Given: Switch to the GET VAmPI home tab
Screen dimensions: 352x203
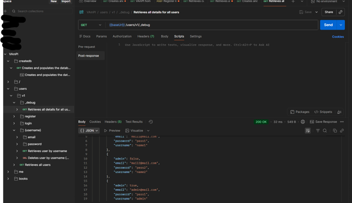Looking at the screenshot, I should point(140,1).
